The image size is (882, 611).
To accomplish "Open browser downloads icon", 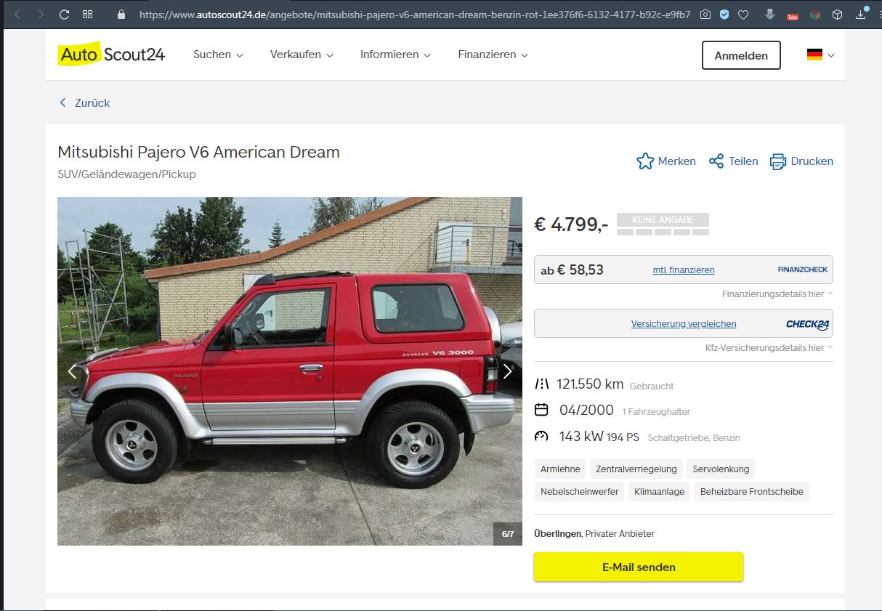I will click(862, 14).
